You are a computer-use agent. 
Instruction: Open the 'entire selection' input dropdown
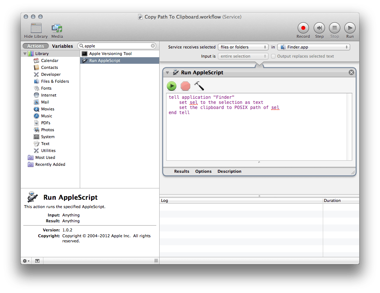243,56
